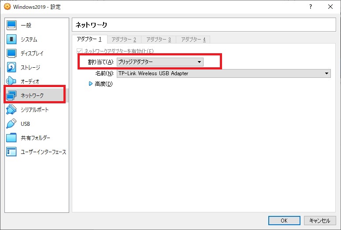Open the 共有フォルダー settings category
The image size is (341, 230).
click(x=37, y=138)
